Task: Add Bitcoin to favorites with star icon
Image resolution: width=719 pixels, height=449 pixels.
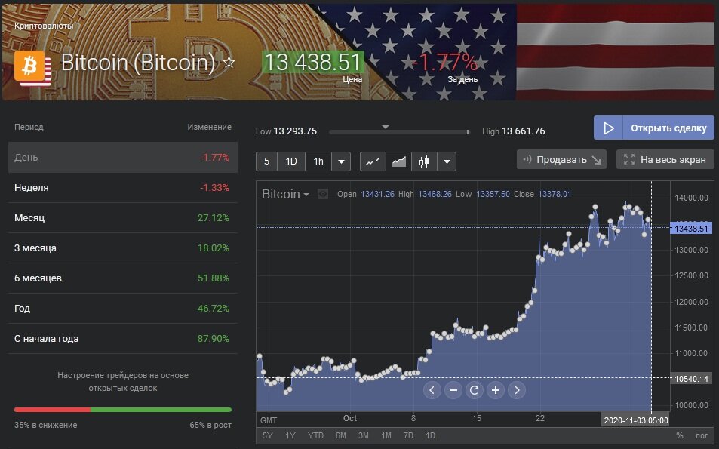Action: point(229,63)
